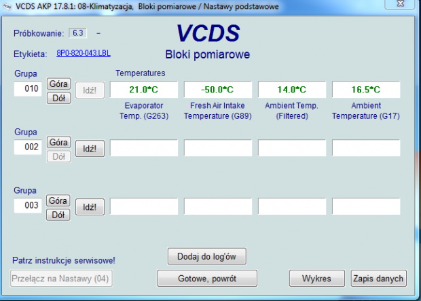Click Przełącz na Nastawy (04) button
The height and width of the screenshot is (301, 421).
(61, 279)
